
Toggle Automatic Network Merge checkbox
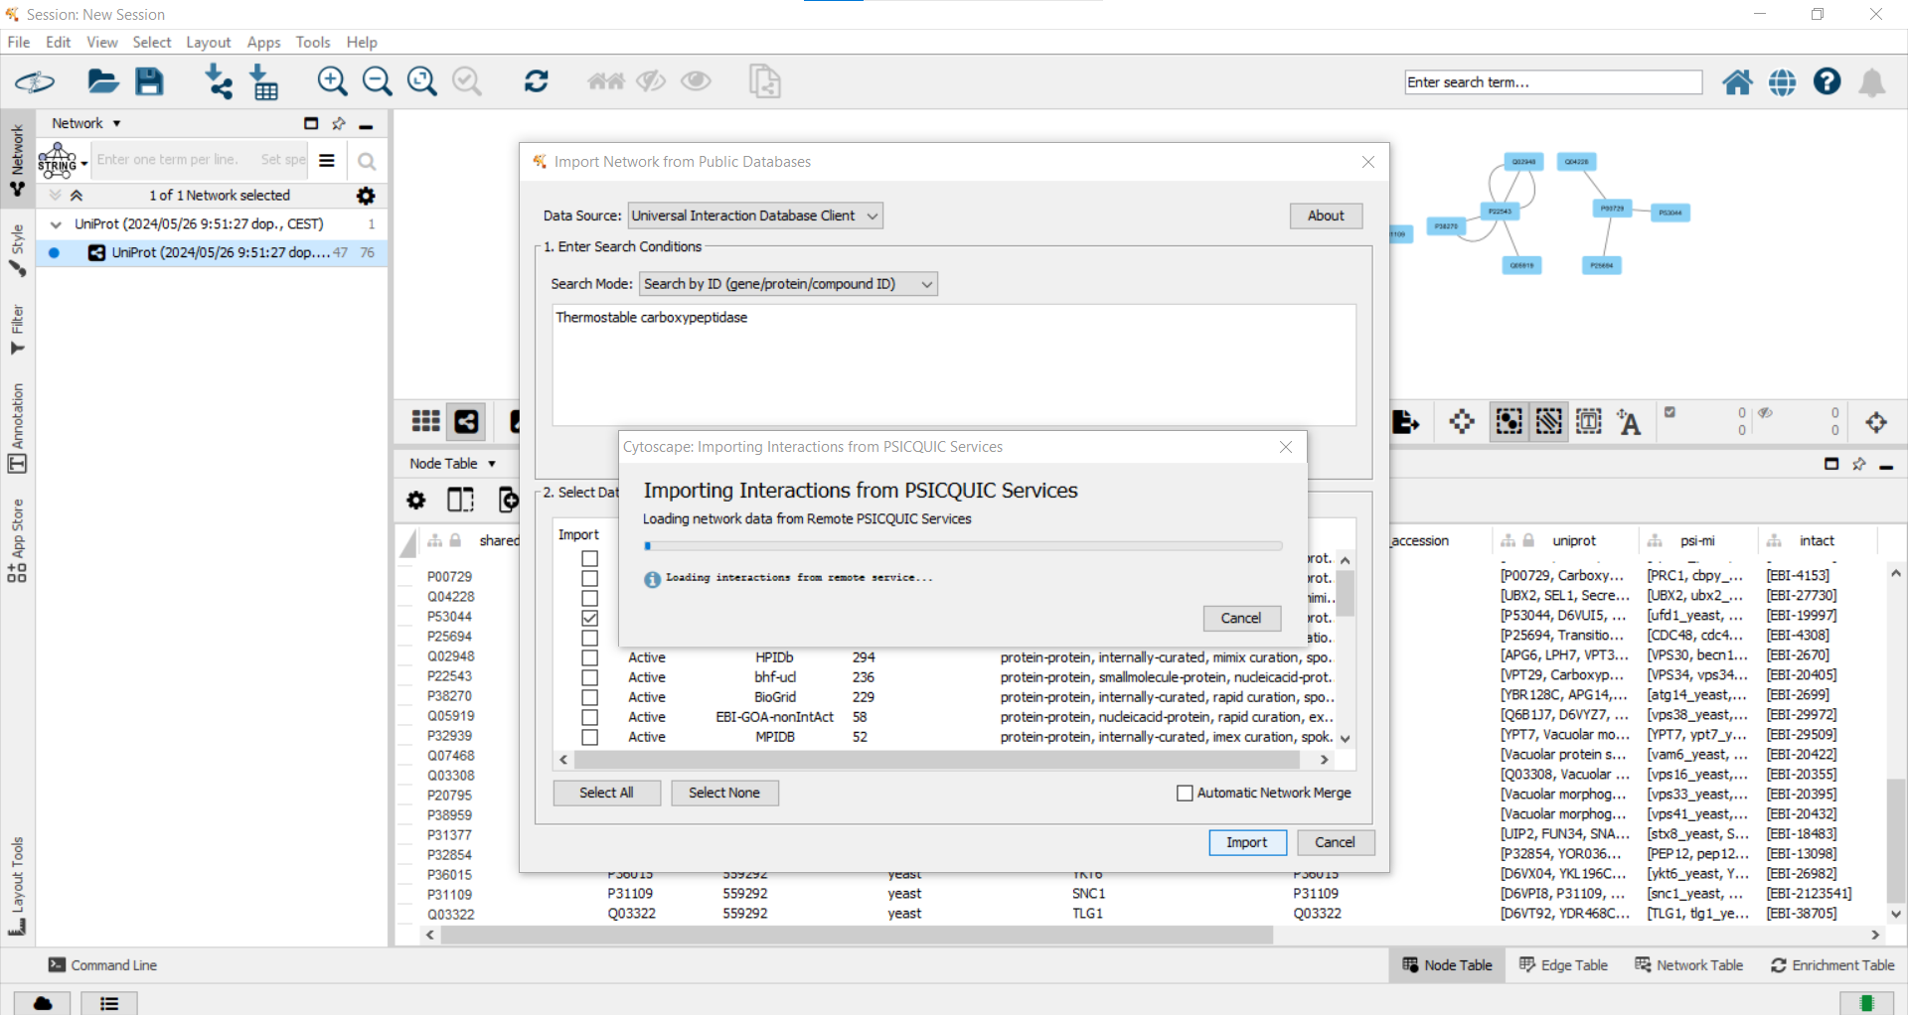pos(1185,793)
